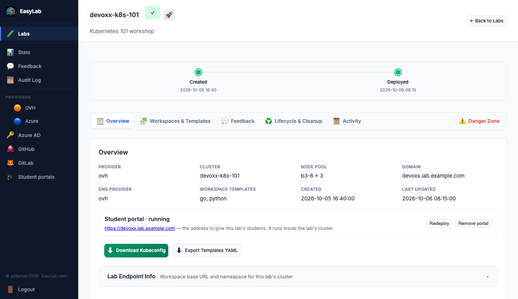This screenshot has height=299, width=518.
Task: Click the Deployed step marker in timeline
Action: click(398, 72)
